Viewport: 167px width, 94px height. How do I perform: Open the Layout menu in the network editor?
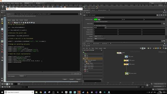point(100,48)
